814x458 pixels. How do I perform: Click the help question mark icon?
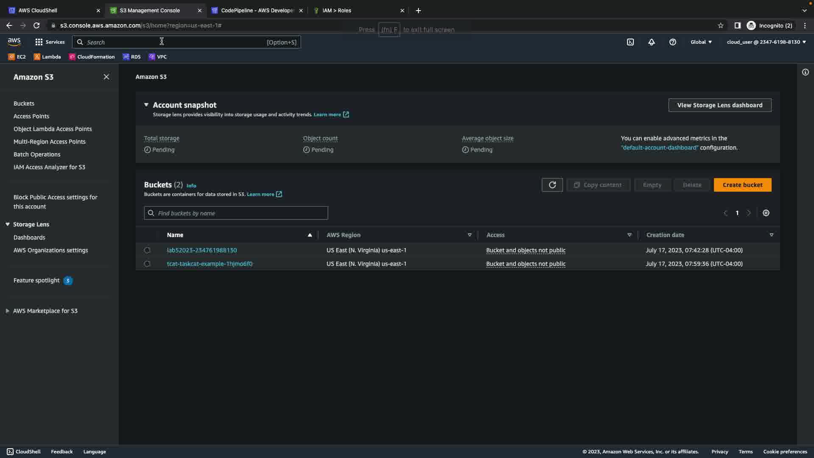click(x=673, y=42)
